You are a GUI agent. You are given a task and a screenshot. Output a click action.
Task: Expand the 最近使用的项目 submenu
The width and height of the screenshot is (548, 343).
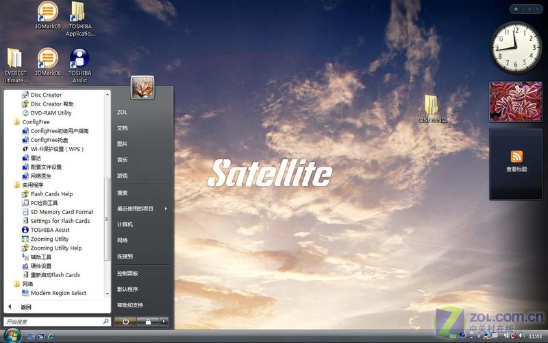(142, 209)
